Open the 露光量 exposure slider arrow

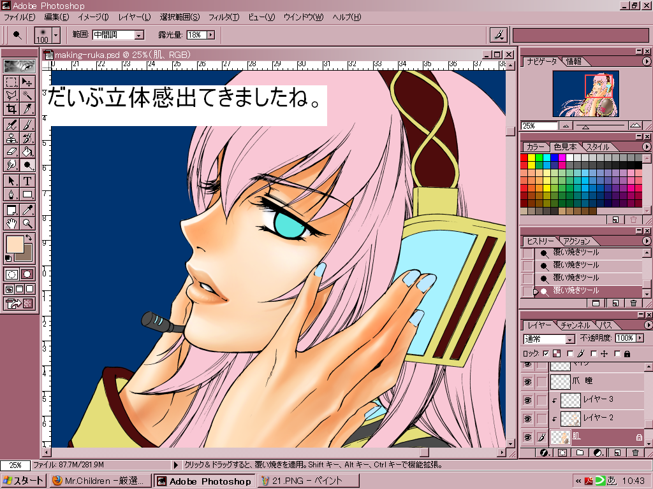[211, 35]
